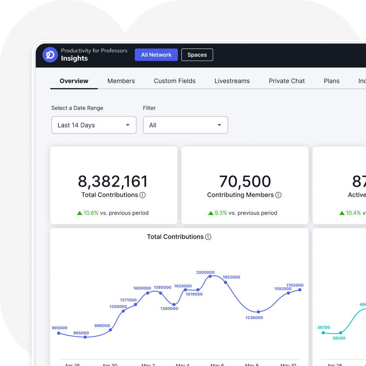This screenshot has width=366, height=366.
Task: Open the Livestreams tab
Action: coord(232,81)
